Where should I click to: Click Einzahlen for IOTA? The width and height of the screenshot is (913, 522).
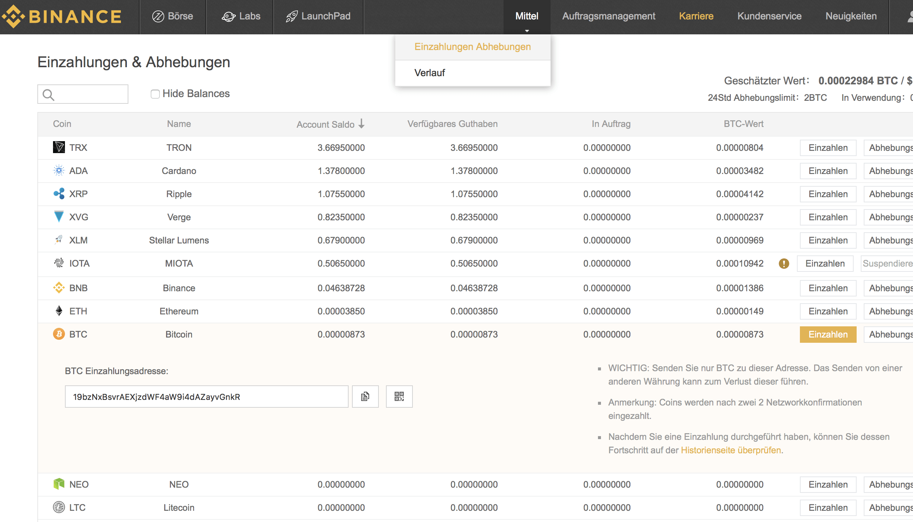[825, 264]
